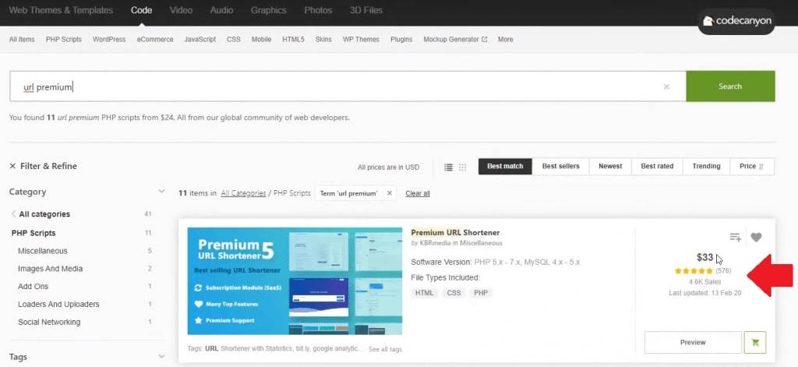Click the star rating (576) reviews
This screenshot has height=367, width=798.
[x=702, y=271]
